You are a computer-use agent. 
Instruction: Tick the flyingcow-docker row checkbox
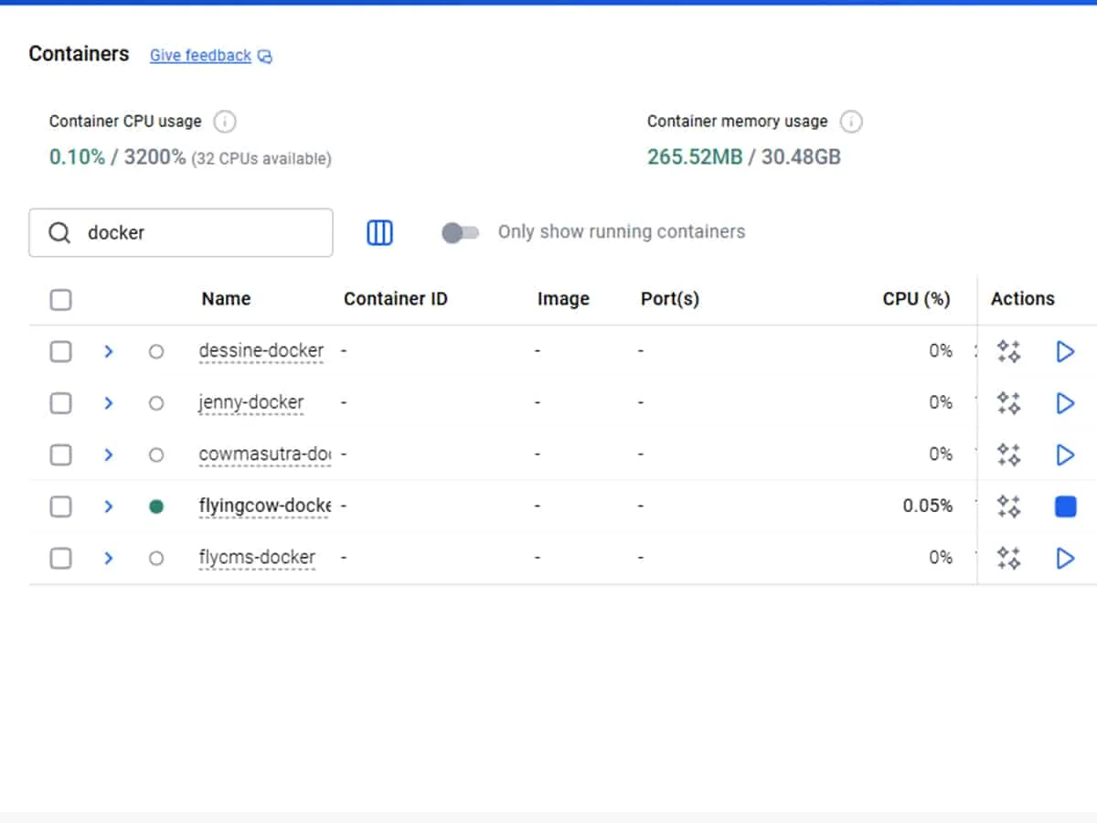(60, 507)
